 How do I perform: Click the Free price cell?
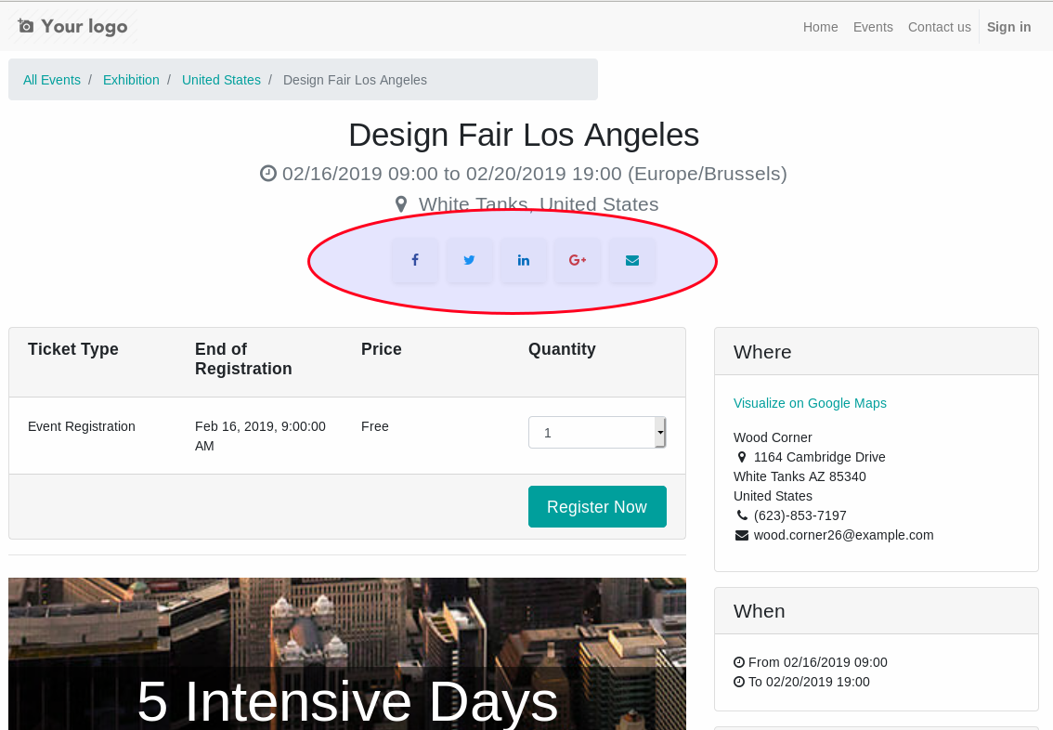click(x=375, y=426)
